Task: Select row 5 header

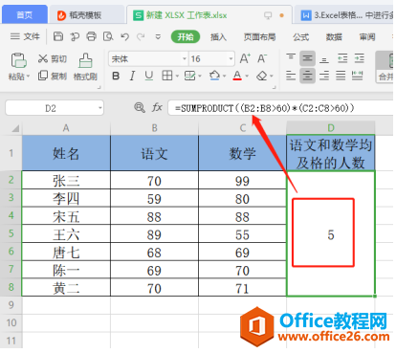Action: point(11,233)
